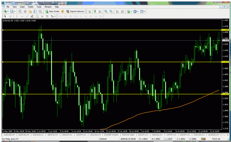Switch to Candlesticks chart display
231x142 pixels.
[x=95, y=11]
